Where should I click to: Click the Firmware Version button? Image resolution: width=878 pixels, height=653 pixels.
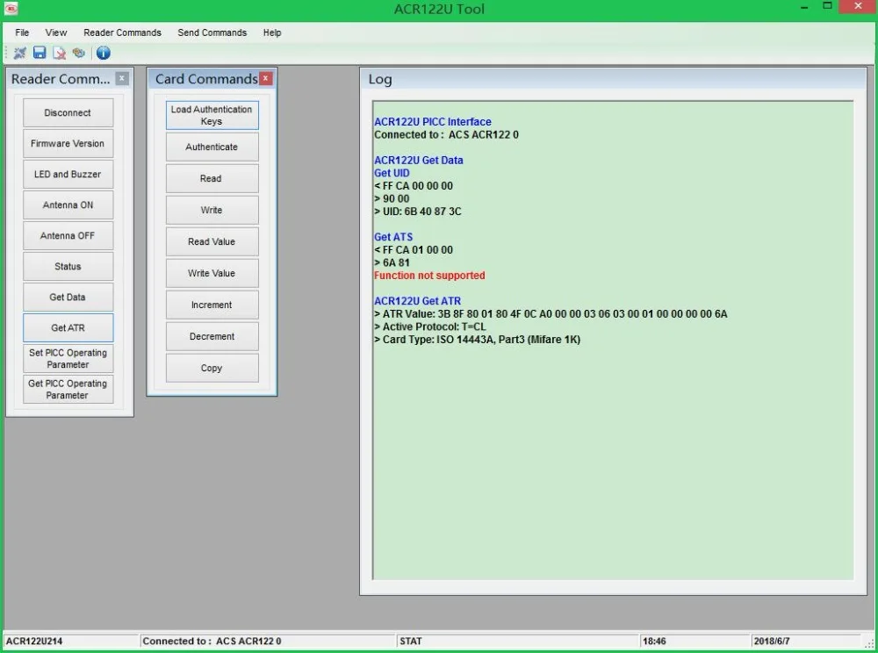pyautogui.click(x=68, y=143)
